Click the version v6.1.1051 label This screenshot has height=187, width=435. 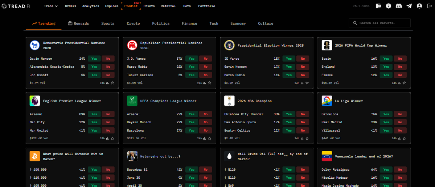pos(361,6)
